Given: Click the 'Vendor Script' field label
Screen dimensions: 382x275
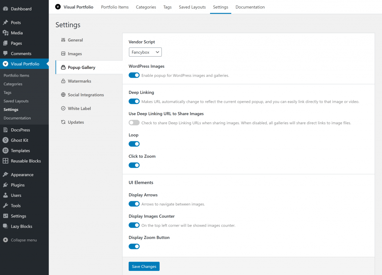Looking at the screenshot, I should [142, 42].
